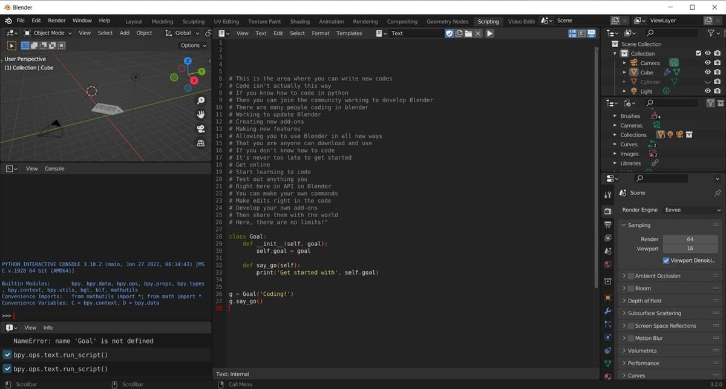This screenshot has height=389, width=726.
Task: Run the script with the play button
Action: (490, 33)
